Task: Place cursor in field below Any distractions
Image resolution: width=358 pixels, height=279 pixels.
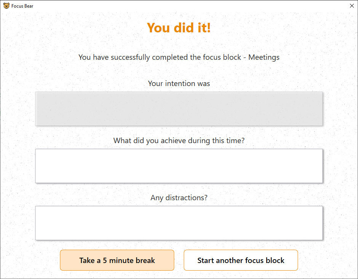Action: [x=179, y=223]
